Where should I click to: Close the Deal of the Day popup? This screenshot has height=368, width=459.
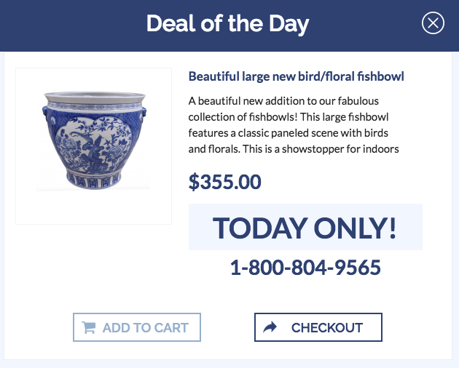pyautogui.click(x=433, y=24)
